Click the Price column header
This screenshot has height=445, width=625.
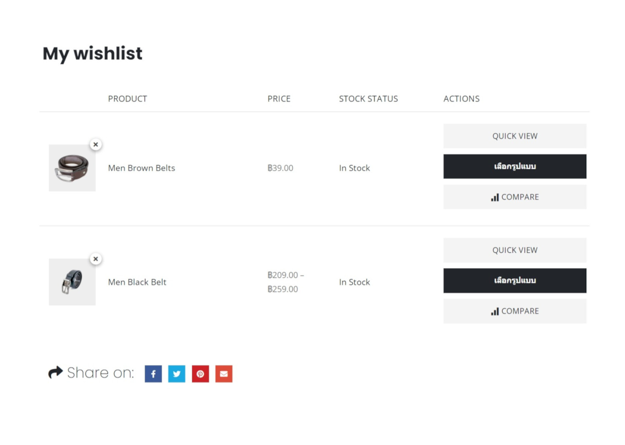click(279, 99)
